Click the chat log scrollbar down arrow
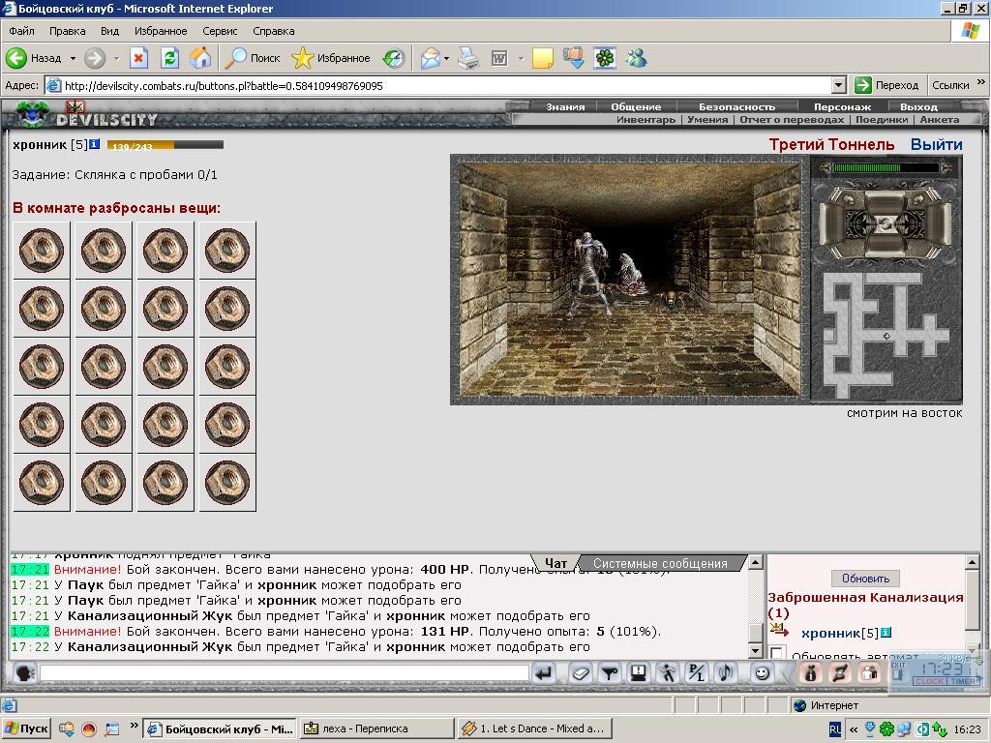 coord(755,651)
